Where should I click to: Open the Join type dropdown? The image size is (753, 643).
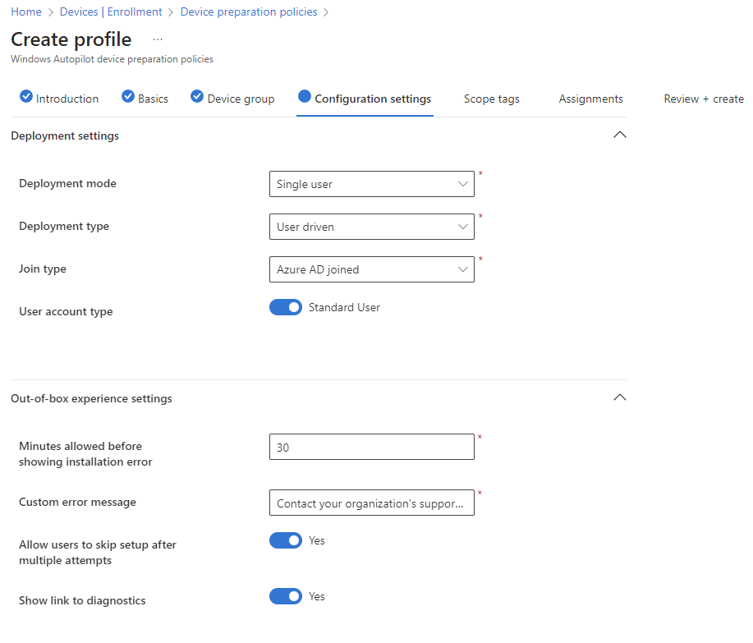372,269
